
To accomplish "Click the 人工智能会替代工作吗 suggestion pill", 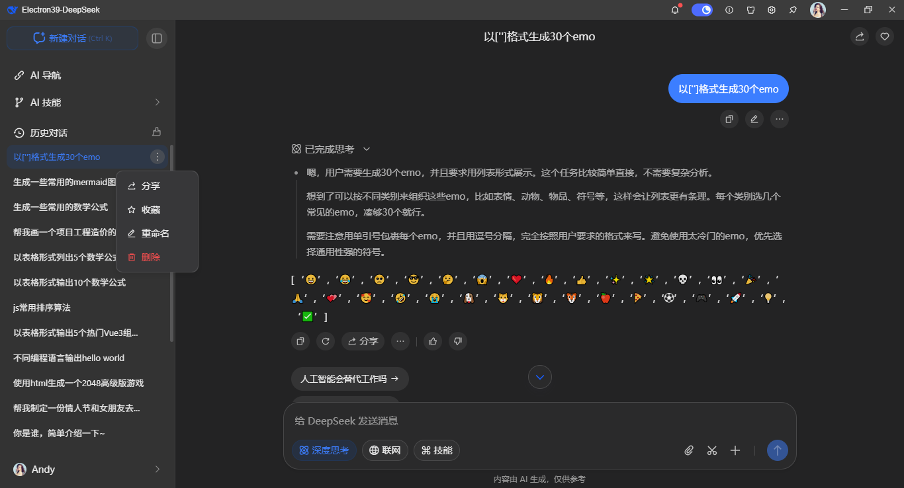I will [349, 379].
